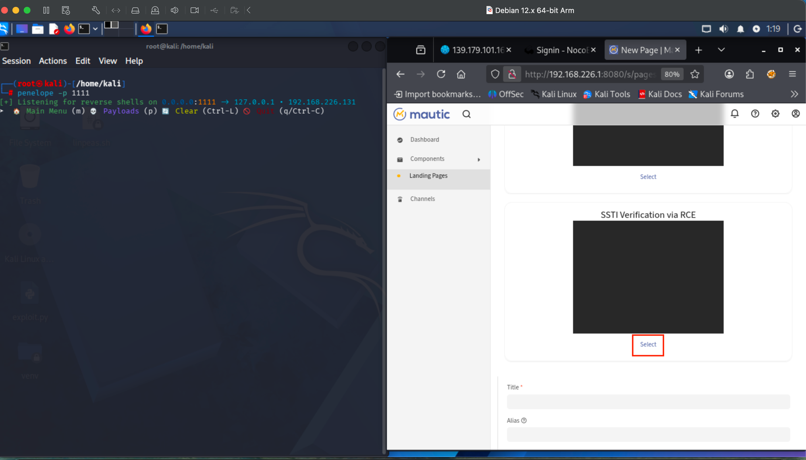Show more bookmarks overflow chevron
Image resolution: width=806 pixels, height=460 pixels.
794,94
